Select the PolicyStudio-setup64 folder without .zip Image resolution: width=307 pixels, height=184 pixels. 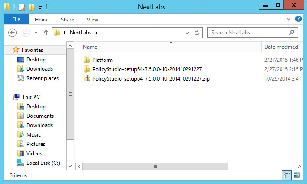point(147,69)
